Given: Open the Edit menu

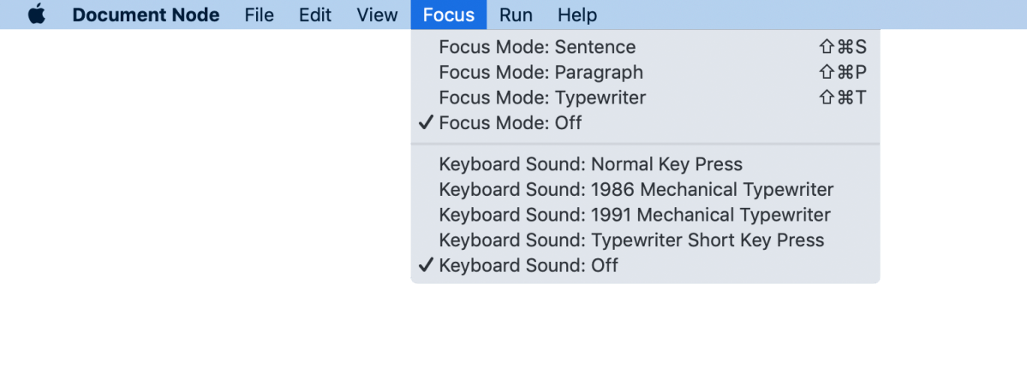Looking at the screenshot, I should pyautogui.click(x=315, y=15).
